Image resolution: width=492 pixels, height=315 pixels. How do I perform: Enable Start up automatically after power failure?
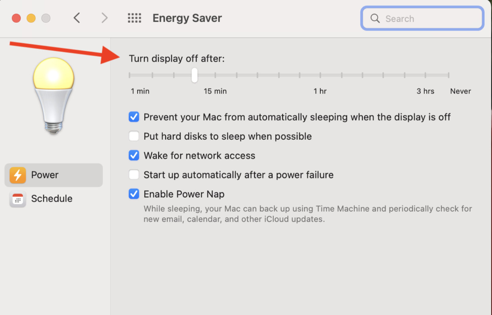(x=134, y=175)
